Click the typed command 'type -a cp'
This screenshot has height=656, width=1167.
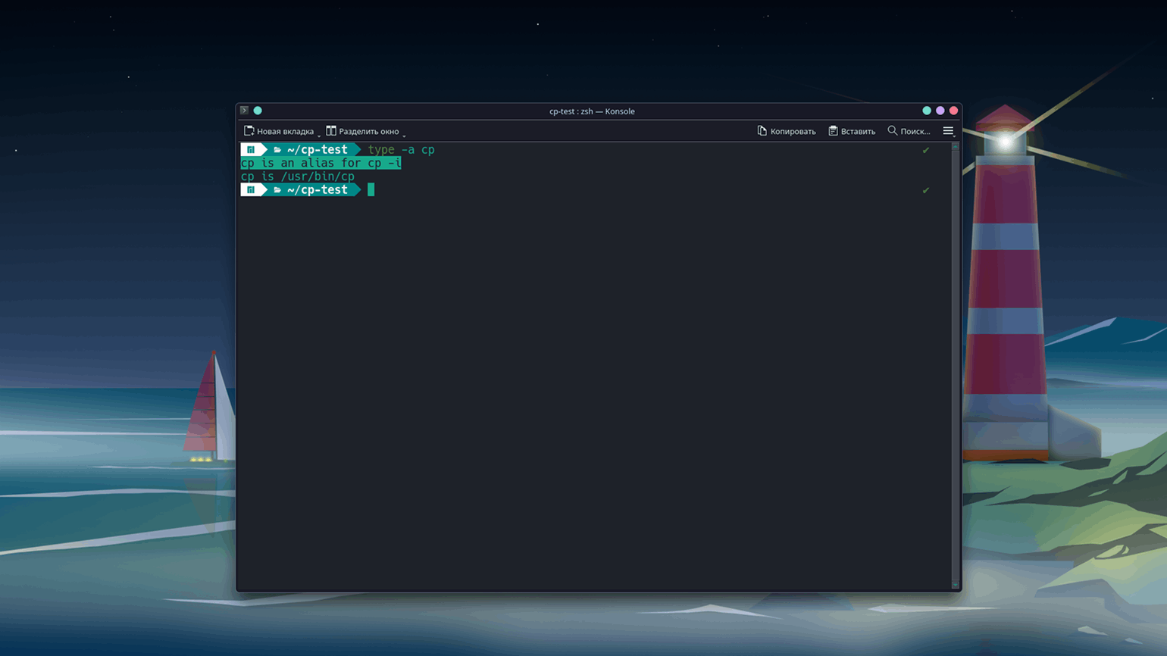click(401, 150)
